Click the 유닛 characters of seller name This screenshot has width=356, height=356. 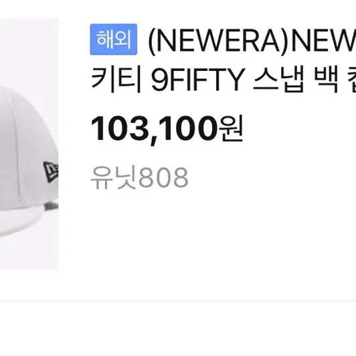coord(114,177)
